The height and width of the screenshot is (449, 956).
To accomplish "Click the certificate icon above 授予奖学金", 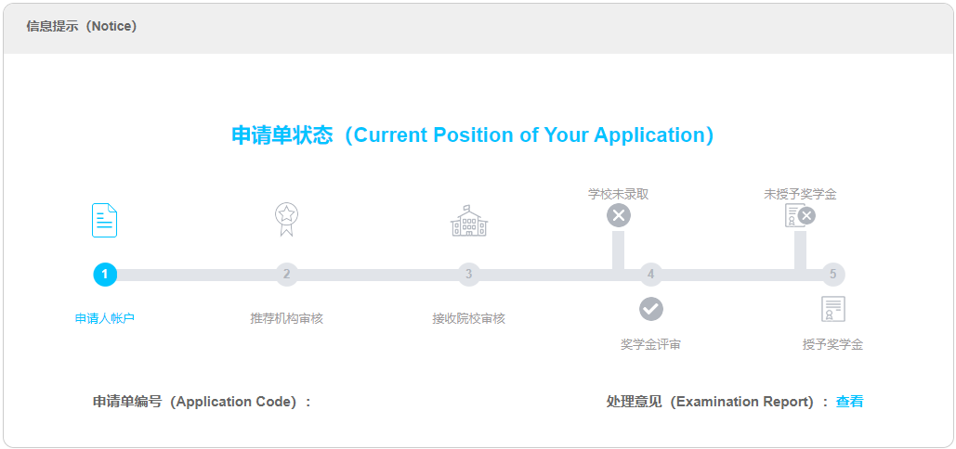I will (x=832, y=309).
